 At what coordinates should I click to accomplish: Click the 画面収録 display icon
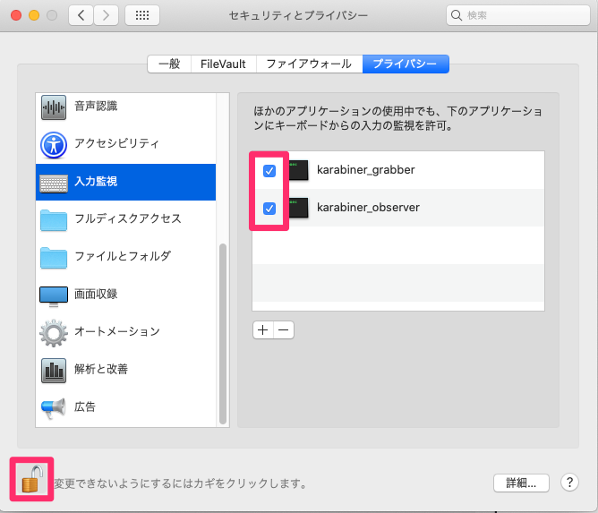click(54, 296)
